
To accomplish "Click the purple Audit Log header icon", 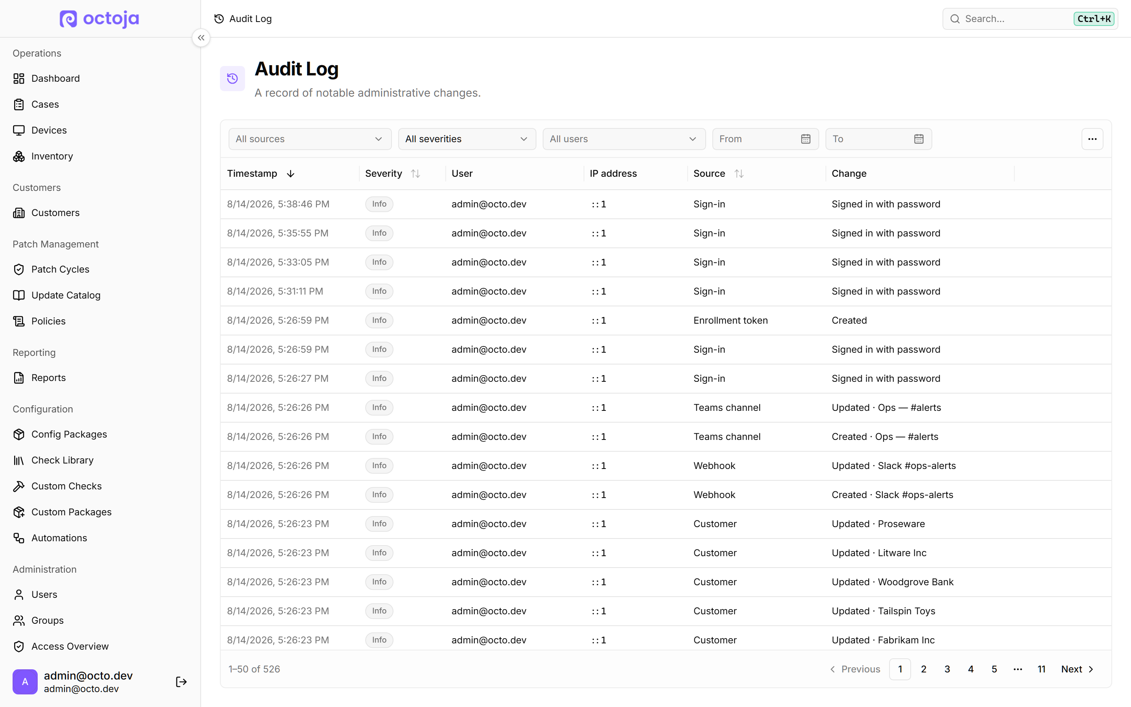I will tap(232, 79).
